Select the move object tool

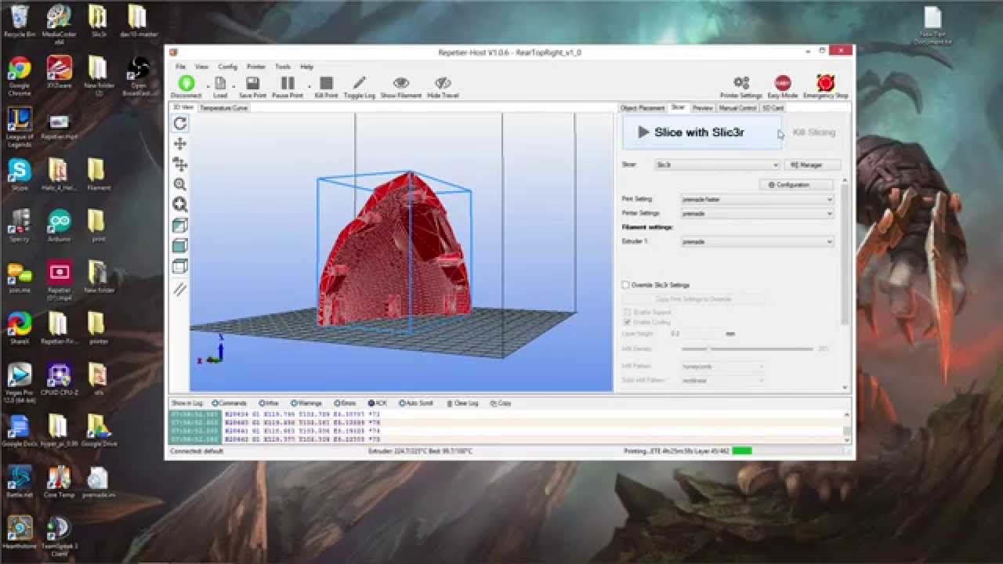pyautogui.click(x=180, y=164)
